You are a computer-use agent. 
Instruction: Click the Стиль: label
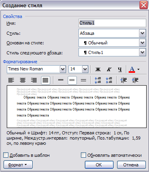coord(13,33)
